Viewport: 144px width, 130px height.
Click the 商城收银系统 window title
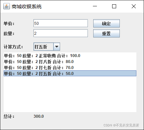(x=27, y=7)
